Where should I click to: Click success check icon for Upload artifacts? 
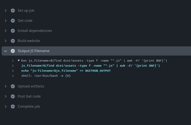point(13,86)
